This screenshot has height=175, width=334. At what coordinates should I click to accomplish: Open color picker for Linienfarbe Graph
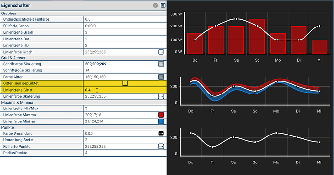(161, 52)
